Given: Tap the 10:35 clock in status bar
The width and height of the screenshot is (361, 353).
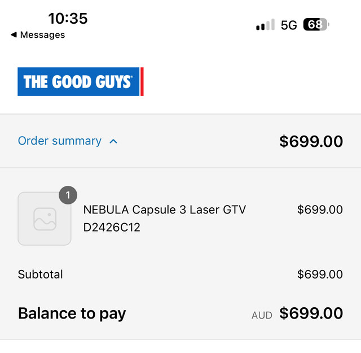Looking at the screenshot, I should point(68,19).
